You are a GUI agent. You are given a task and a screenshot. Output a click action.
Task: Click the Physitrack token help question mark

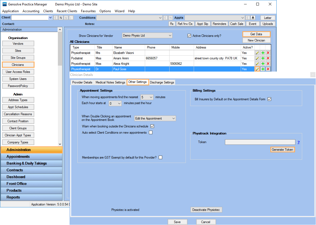point(298,142)
